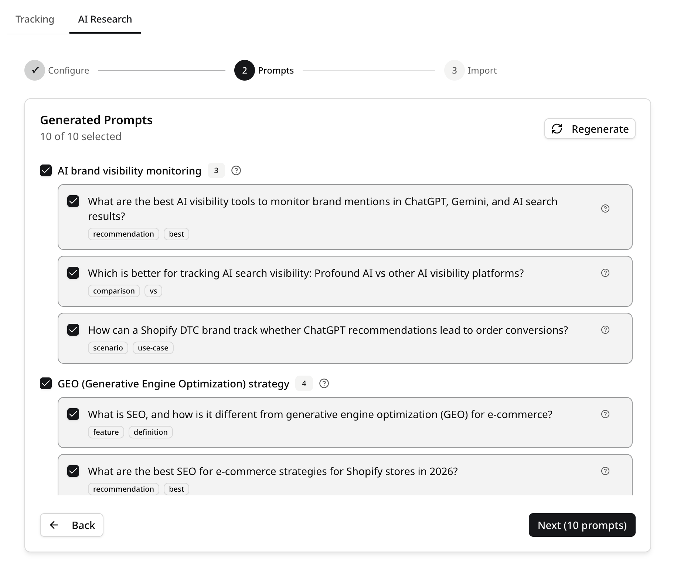Screen dimensions: 677x573
Task: Return to the Configure step
Action: click(57, 70)
